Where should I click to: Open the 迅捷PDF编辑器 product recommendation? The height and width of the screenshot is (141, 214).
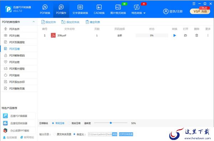coord(19,116)
